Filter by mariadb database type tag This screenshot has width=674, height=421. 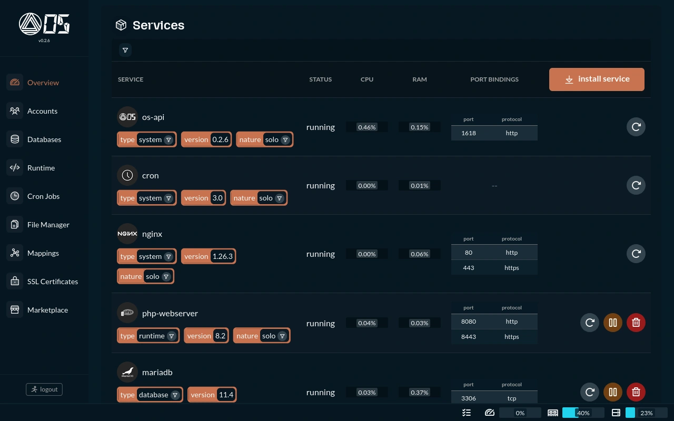tap(175, 395)
